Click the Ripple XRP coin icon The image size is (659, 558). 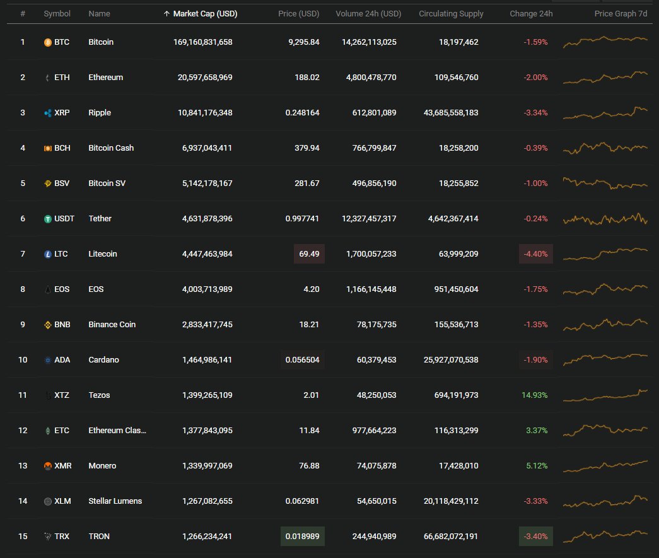(47, 113)
